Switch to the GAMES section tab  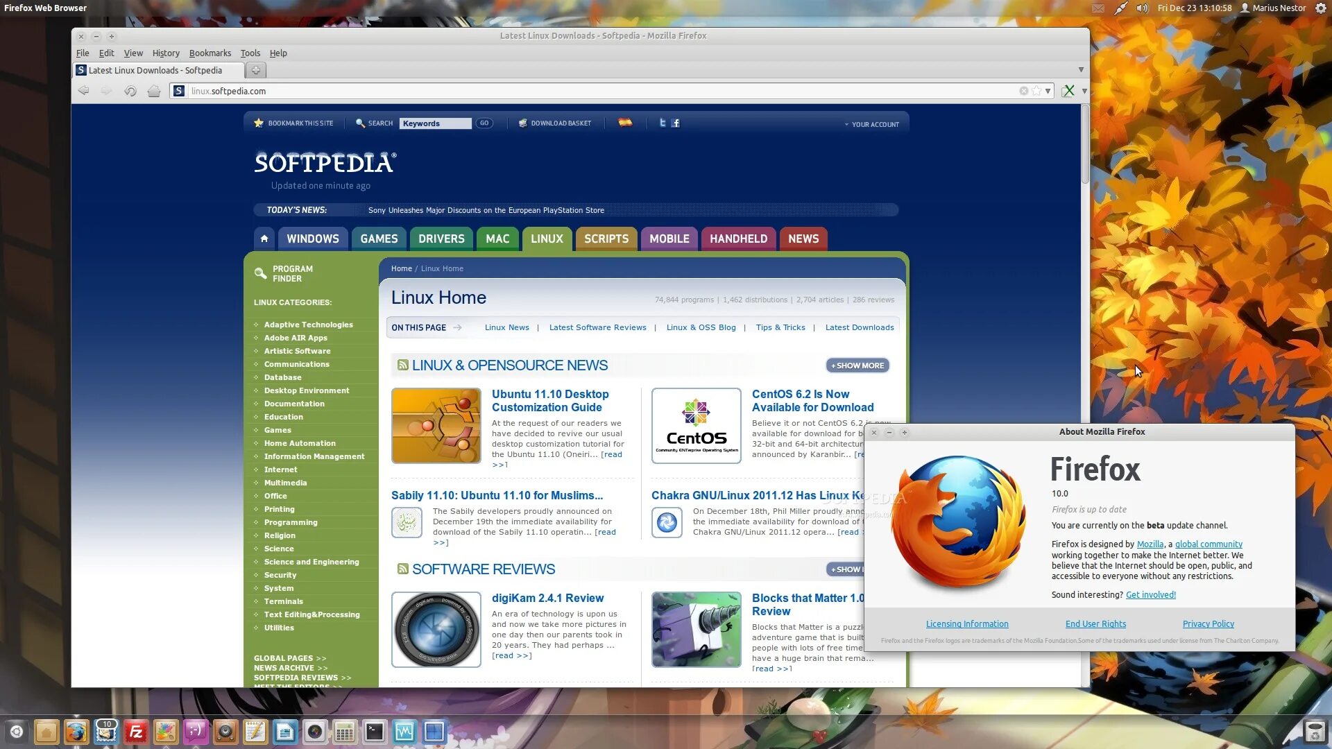379,239
